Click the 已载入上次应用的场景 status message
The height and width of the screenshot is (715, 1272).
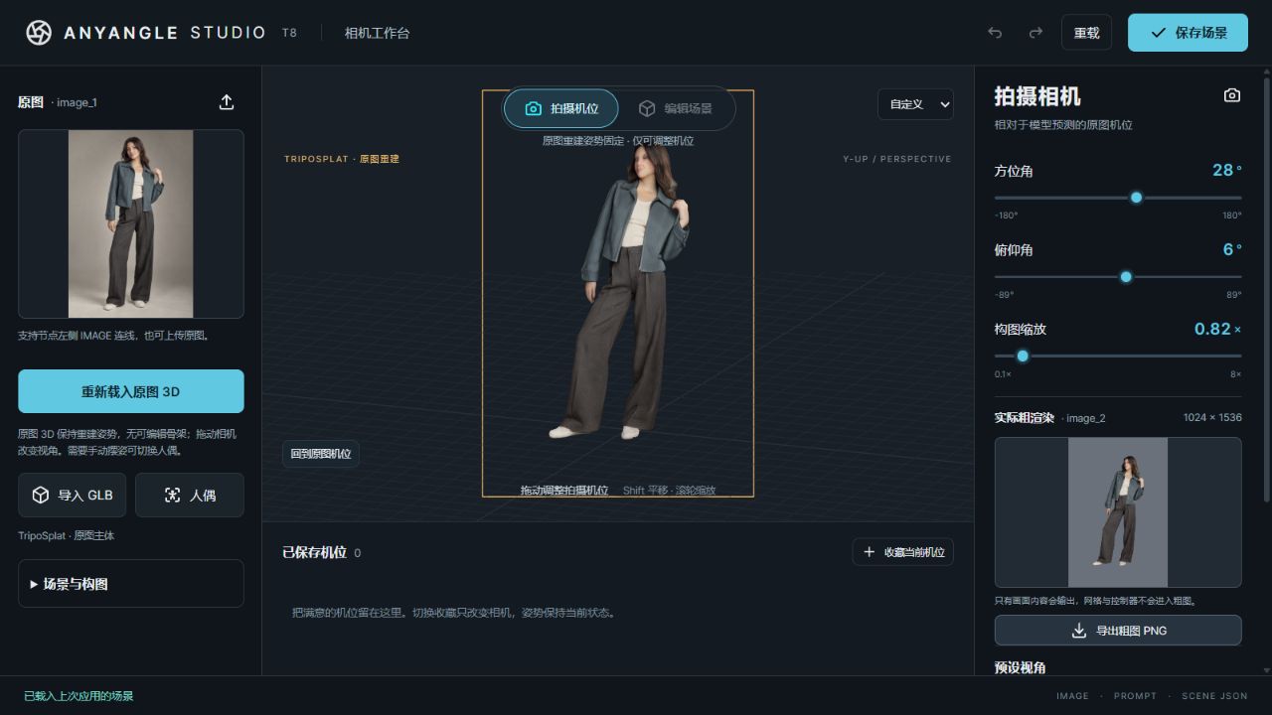[79, 696]
